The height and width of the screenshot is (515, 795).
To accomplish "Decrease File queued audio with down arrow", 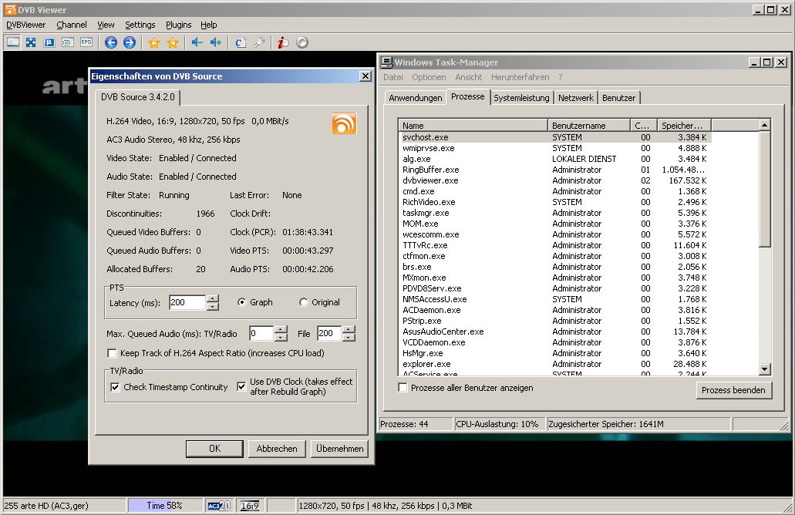I will 349,337.
